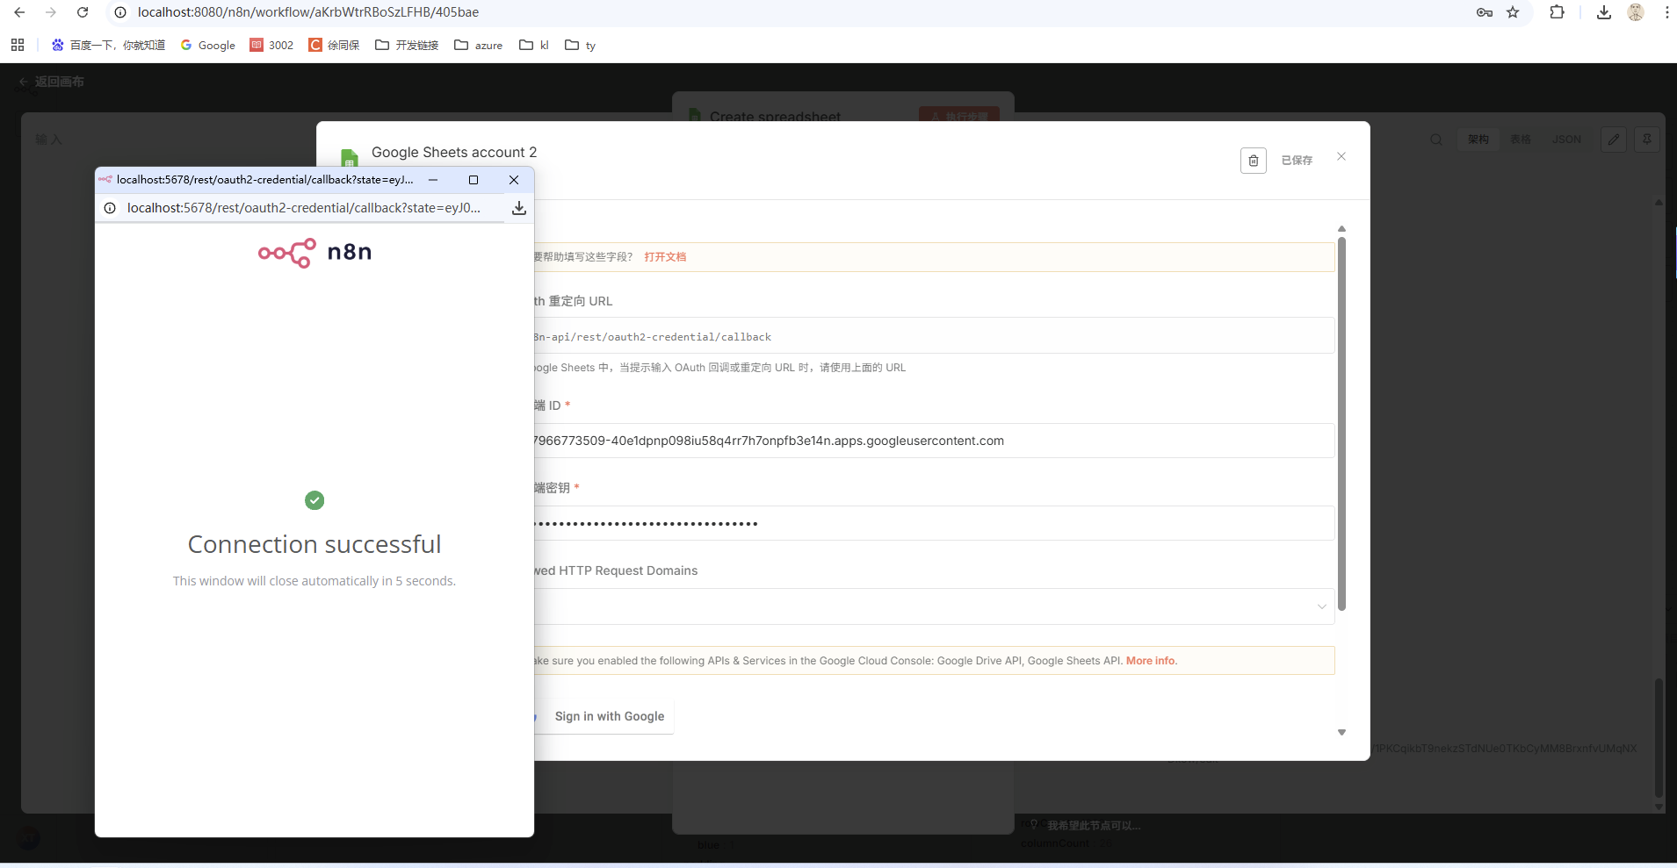Click the pencil edit icon in output panel
This screenshot has width=1677, height=868.
[x=1614, y=140]
